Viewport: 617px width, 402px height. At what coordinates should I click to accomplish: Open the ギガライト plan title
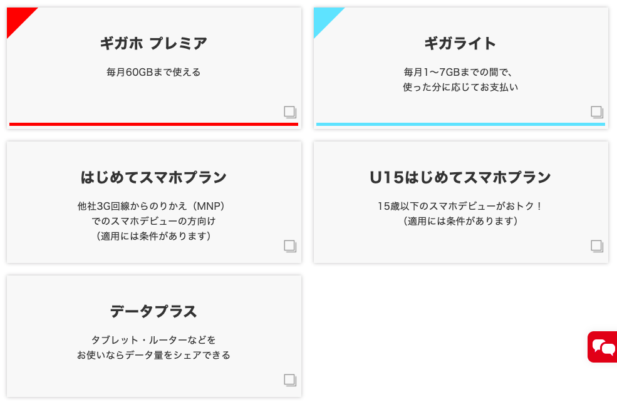460,43
